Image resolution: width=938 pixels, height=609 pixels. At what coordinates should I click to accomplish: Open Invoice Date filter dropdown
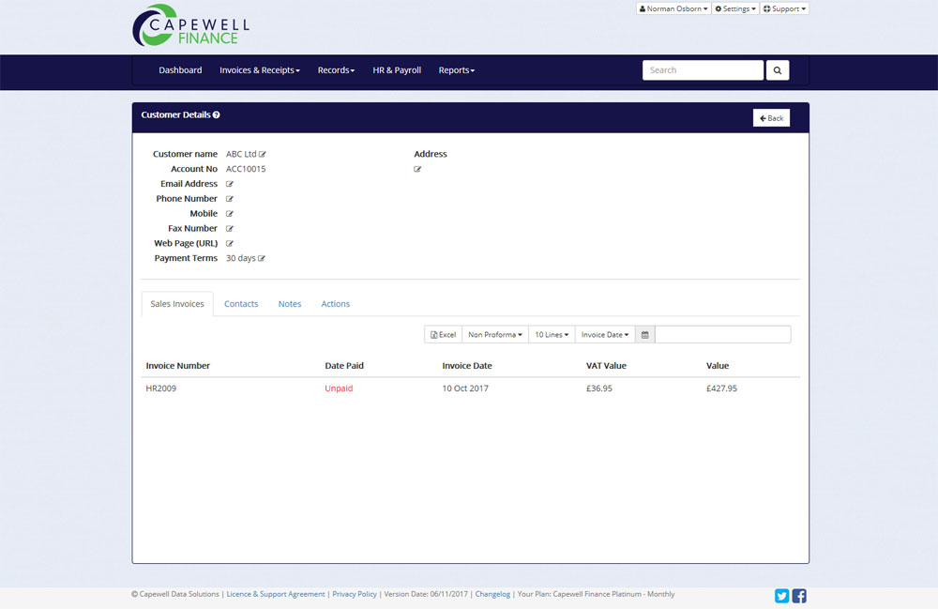tap(605, 334)
